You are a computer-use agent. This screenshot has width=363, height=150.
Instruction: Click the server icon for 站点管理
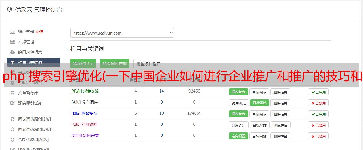[12, 42]
